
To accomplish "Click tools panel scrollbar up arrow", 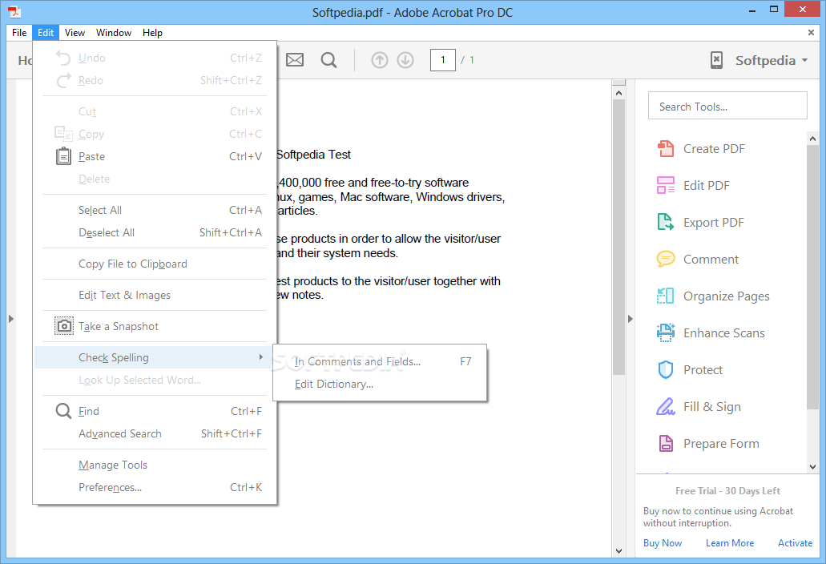I will (812, 139).
